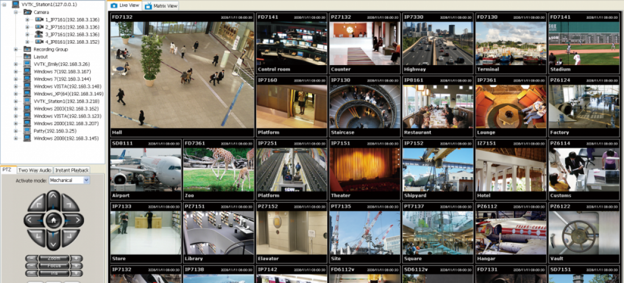
Task: Select the Staircase camera feed
Action: pos(365,106)
